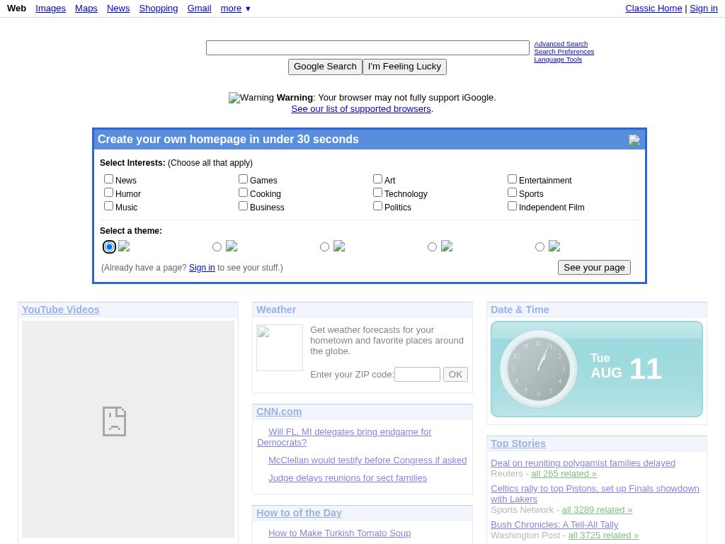The height and width of the screenshot is (544, 725).
Task: Select the fourth theme radio button
Action: pos(433,247)
